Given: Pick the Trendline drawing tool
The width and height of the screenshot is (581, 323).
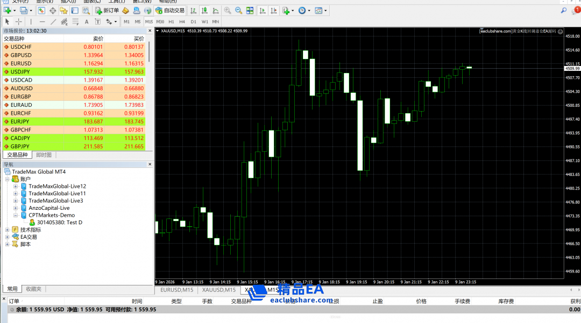Looking at the screenshot, I should click(x=53, y=21).
